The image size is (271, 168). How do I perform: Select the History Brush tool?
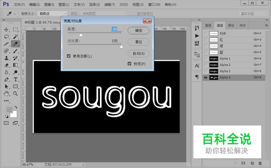[x=15, y=58]
